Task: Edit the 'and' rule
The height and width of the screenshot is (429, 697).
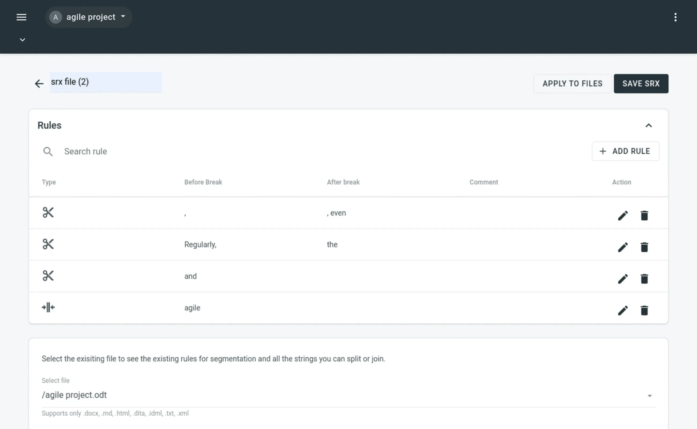Action: click(623, 279)
